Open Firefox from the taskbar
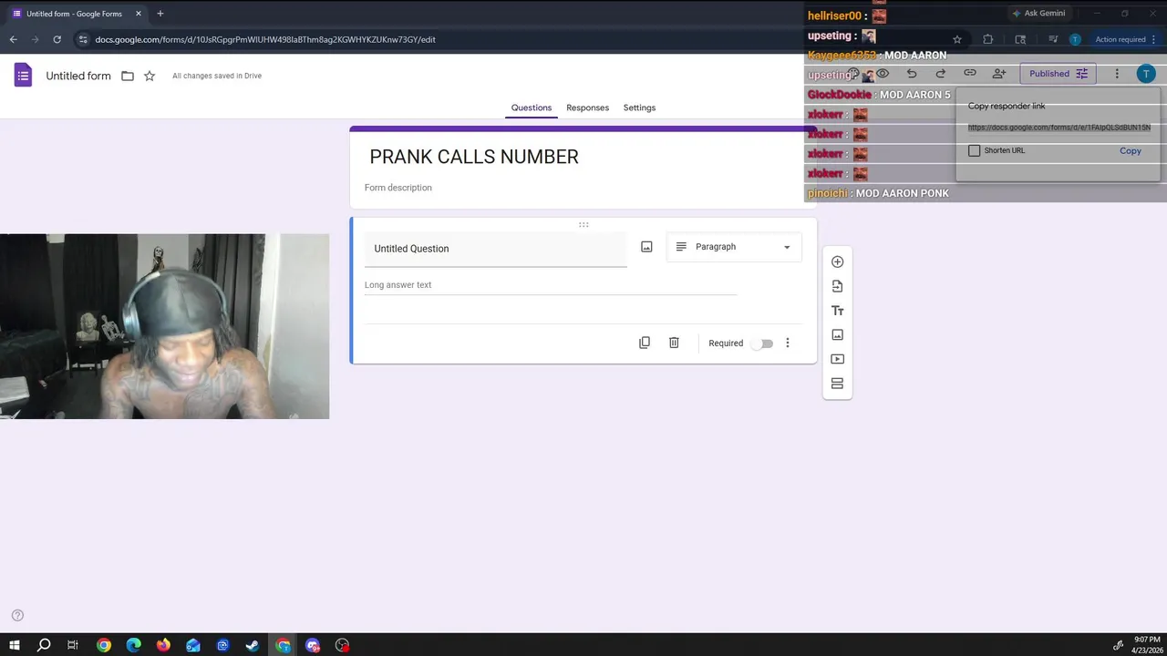Screen dimensions: 1167x656 pos(163,645)
